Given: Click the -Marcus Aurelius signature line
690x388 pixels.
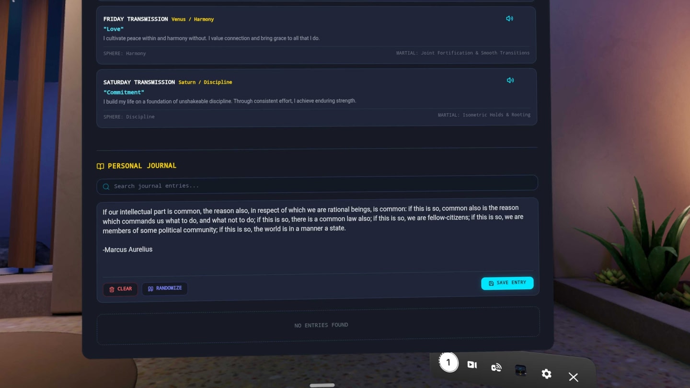Looking at the screenshot, I should [127, 250].
